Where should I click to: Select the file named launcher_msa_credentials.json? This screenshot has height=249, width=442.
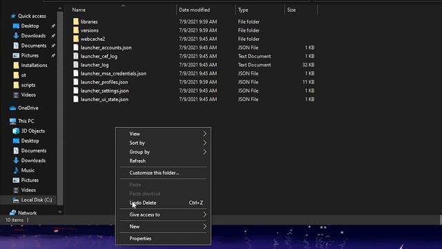[113, 73]
